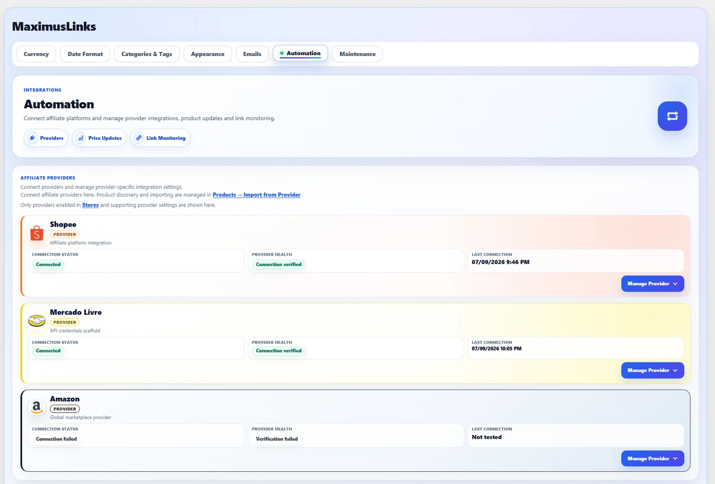Expand Manage Provider dropdown for Shopee

click(x=652, y=284)
